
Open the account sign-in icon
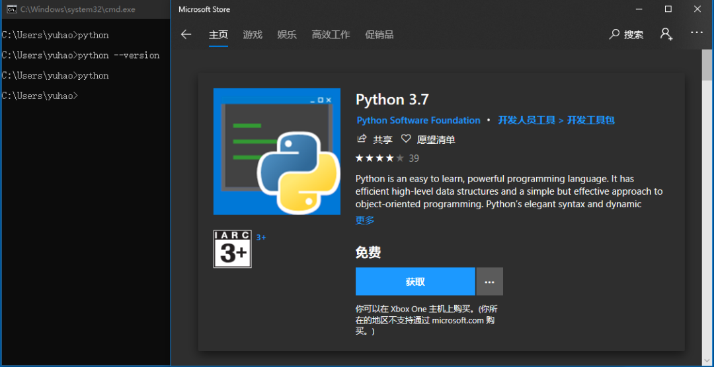coord(666,34)
